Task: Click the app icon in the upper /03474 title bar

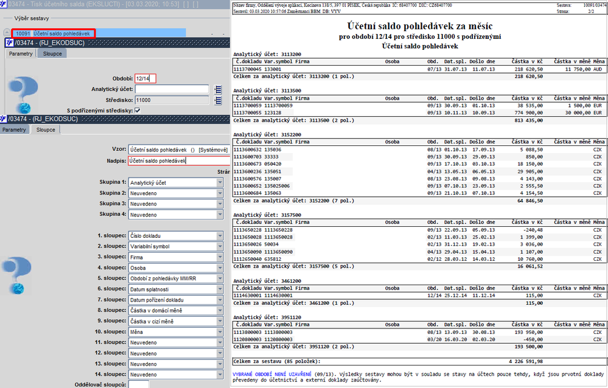Action: point(9,43)
